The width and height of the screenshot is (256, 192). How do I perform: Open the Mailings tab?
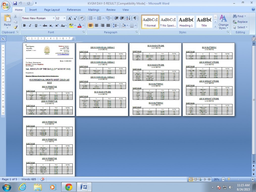(x=94, y=10)
